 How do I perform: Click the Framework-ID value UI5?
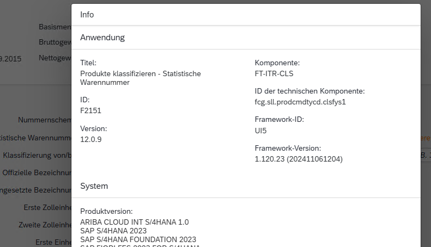(x=261, y=131)
